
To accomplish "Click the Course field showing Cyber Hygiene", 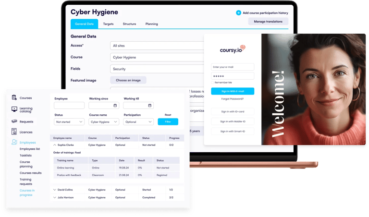I will (x=157, y=57).
